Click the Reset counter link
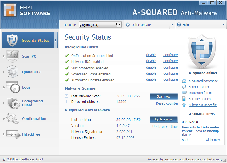Screen dimensions: 227x163 pos(167,103)
